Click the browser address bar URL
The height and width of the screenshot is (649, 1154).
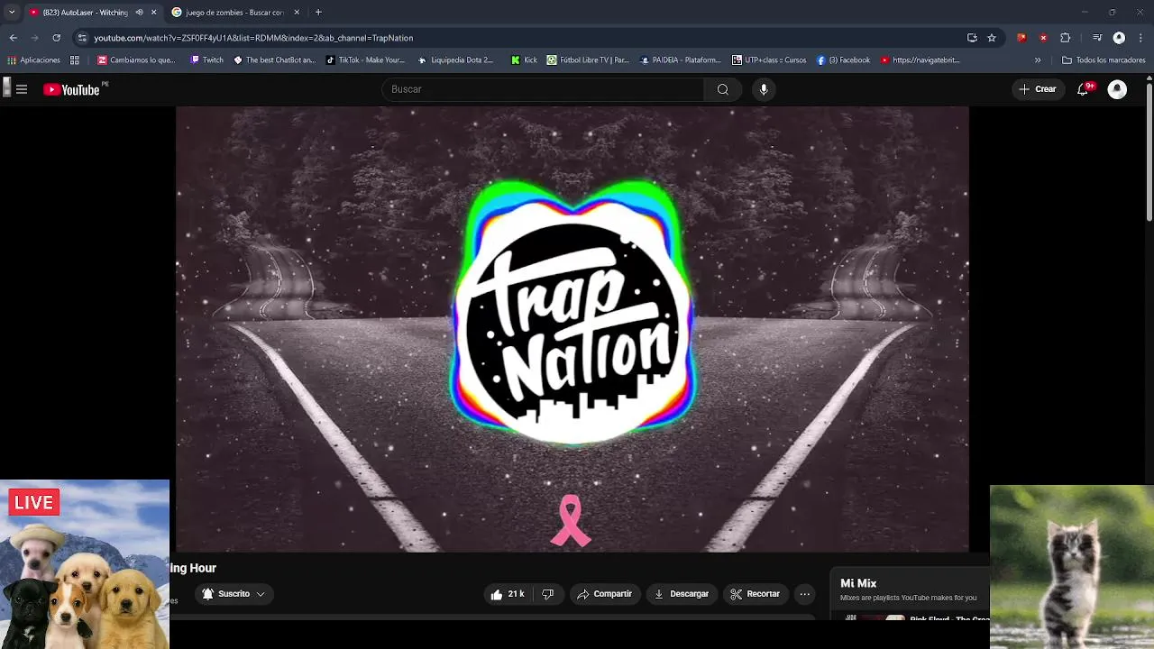coord(253,38)
